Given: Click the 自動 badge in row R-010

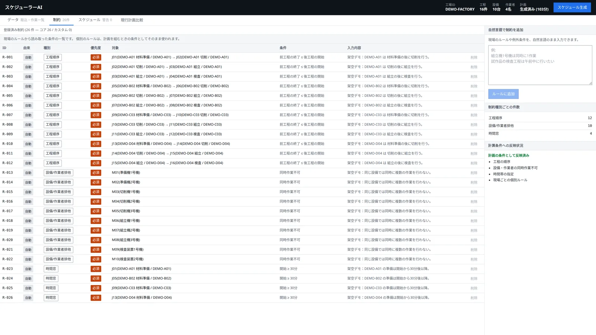Looking at the screenshot, I should [x=28, y=144].
